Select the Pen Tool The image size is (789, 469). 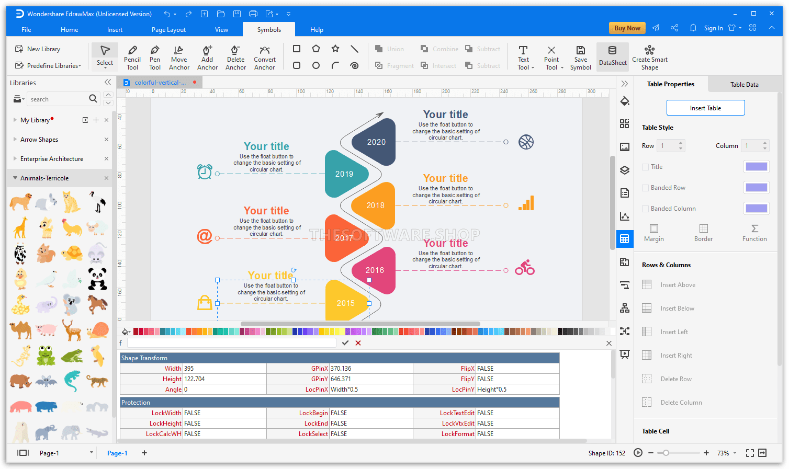(x=155, y=57)
